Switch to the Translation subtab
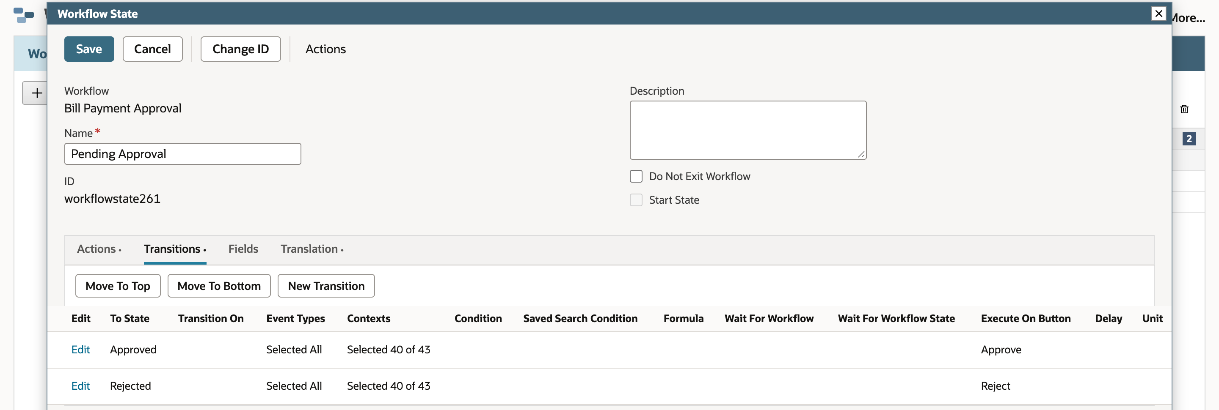This screenshot has width=1219, height=410. pyautogui.click(x=312, y=249)
